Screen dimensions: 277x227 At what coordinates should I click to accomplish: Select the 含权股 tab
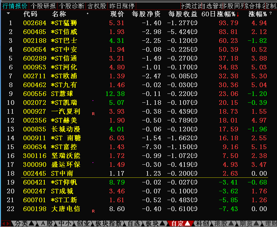tap(97, 6)
